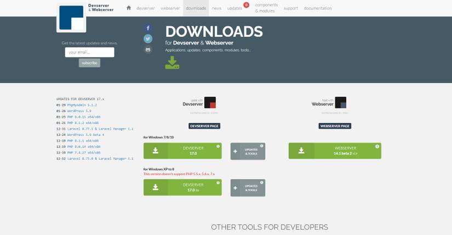Image resolution: width=452 pixels, height=235 pixels.
Task: Click the 'OTHER TOOLS FOR DEVELOPERS' heading
Action: (270, 227)
